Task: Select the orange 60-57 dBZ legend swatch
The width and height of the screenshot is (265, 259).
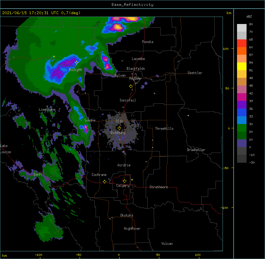Action: tap(242, 51)
